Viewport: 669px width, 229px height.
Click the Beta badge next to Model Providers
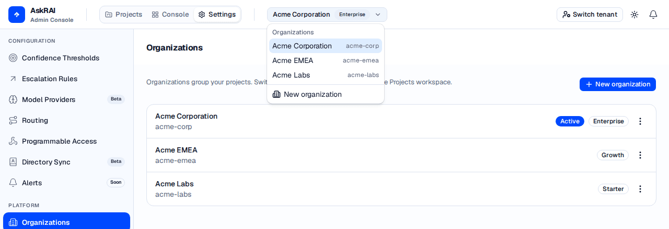(116, 99)
